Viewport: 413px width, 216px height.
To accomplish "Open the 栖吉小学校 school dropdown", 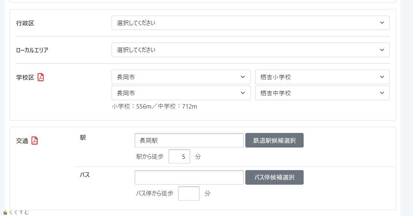I will point(322,77).
